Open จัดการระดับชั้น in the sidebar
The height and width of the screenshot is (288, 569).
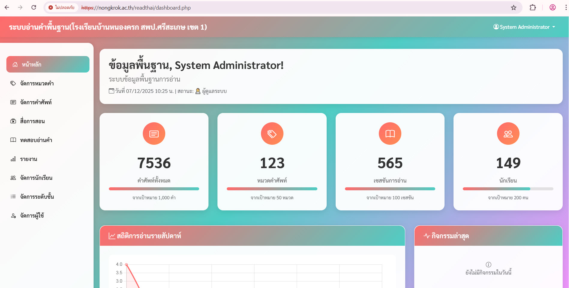tap(48, 197)
